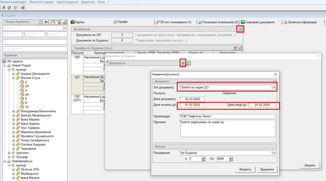Open the Тип документу dropdown
Image resolution: width=326 pixels, height=181 pixels.
274,87
